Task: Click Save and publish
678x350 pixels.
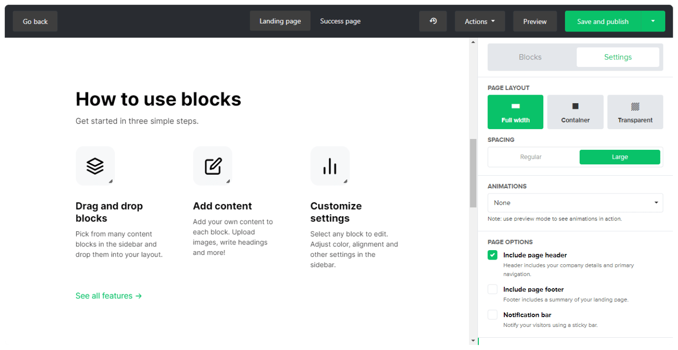Action: click(x=603, y=21)
